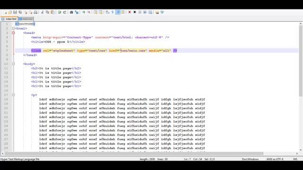Click the DOCTYPE declaration on line 1
This screenshot has height=170, width=303.
click(25, 24)
